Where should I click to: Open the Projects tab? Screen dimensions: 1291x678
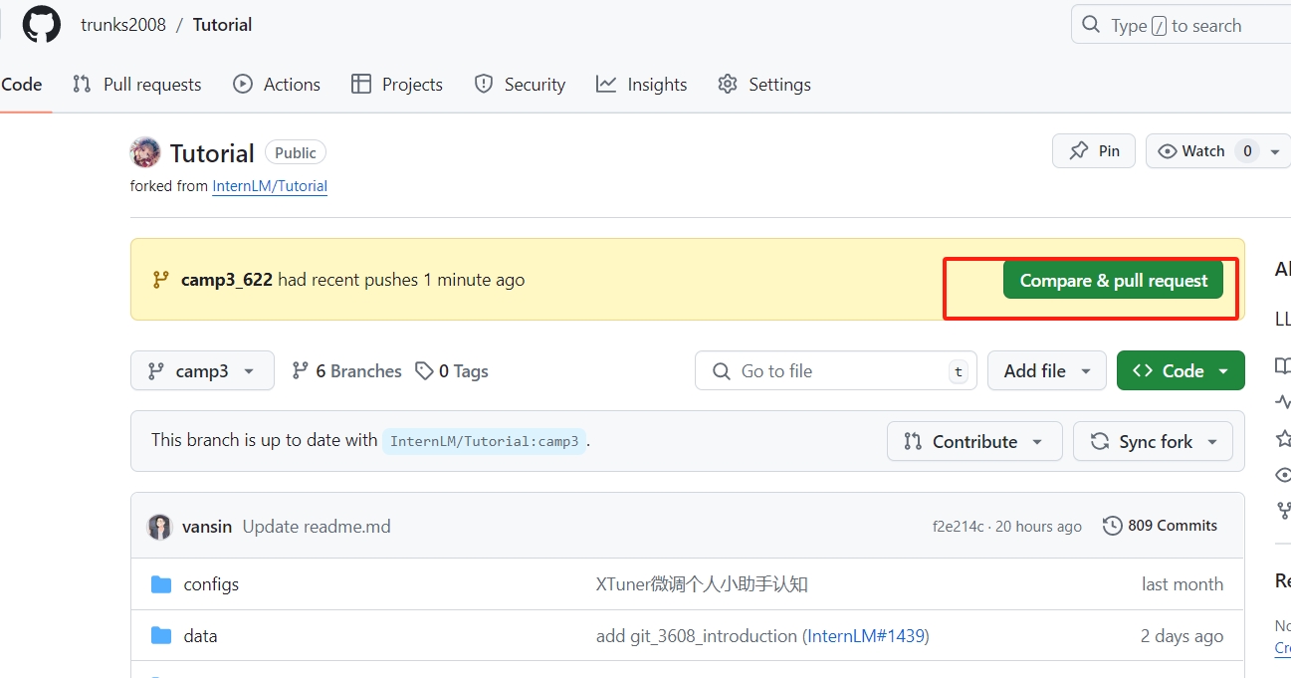(x=397, y=85)
